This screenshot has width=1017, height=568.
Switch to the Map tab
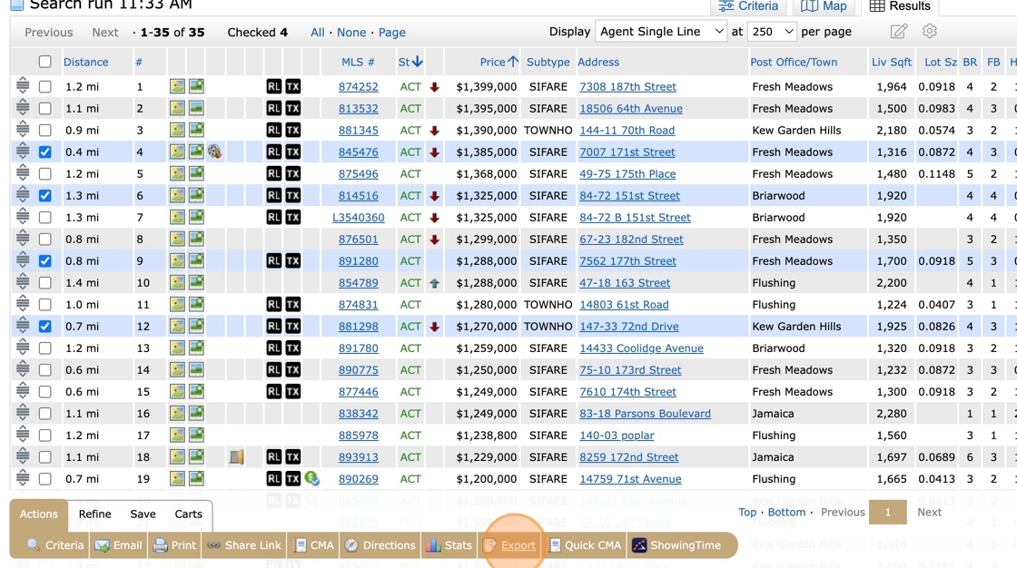point(824,6)
